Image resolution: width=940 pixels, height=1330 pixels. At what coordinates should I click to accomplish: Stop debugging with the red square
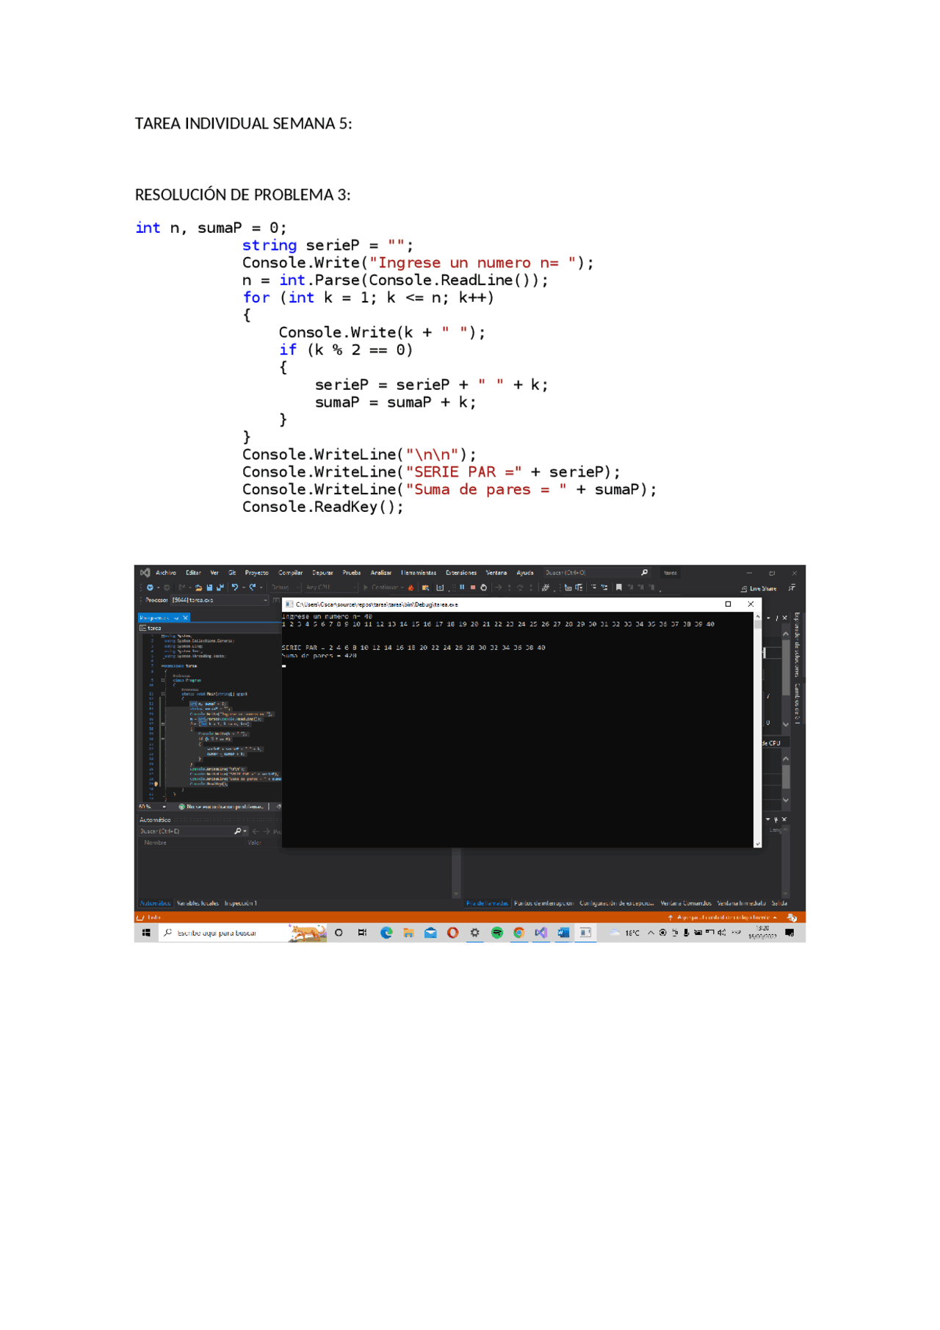473,588
